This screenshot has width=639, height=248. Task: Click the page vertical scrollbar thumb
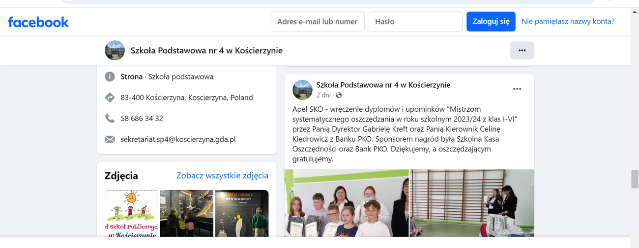pos(635,179)
